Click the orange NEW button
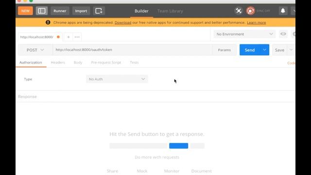Viewport: 311px width, 175px height. click(x=25, y=11)
